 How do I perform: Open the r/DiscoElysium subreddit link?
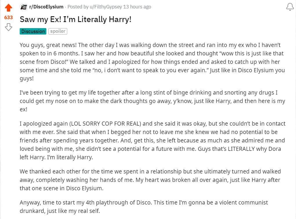(x=46, y=7)
